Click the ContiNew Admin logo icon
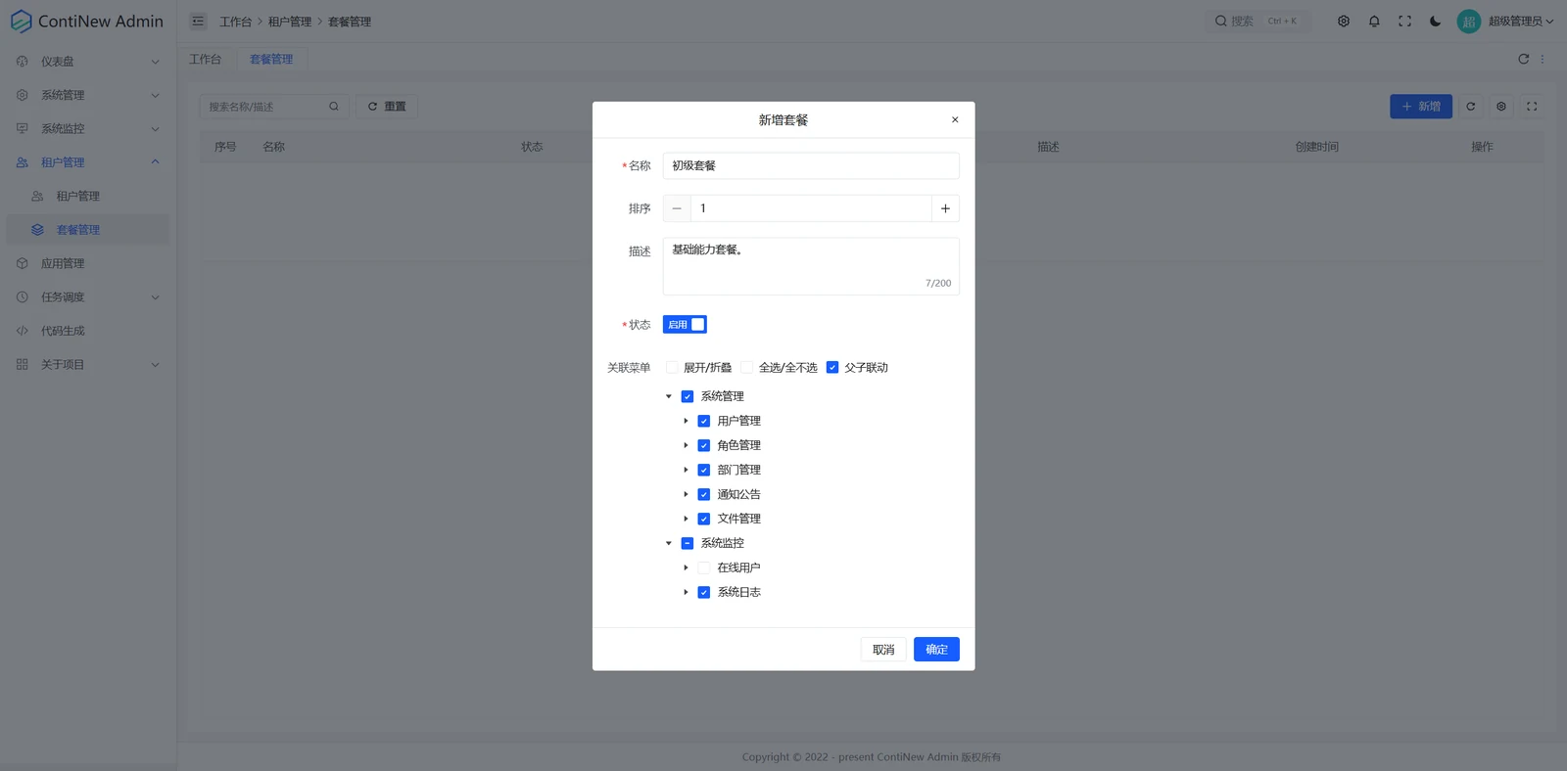 (x=21, y=22)
